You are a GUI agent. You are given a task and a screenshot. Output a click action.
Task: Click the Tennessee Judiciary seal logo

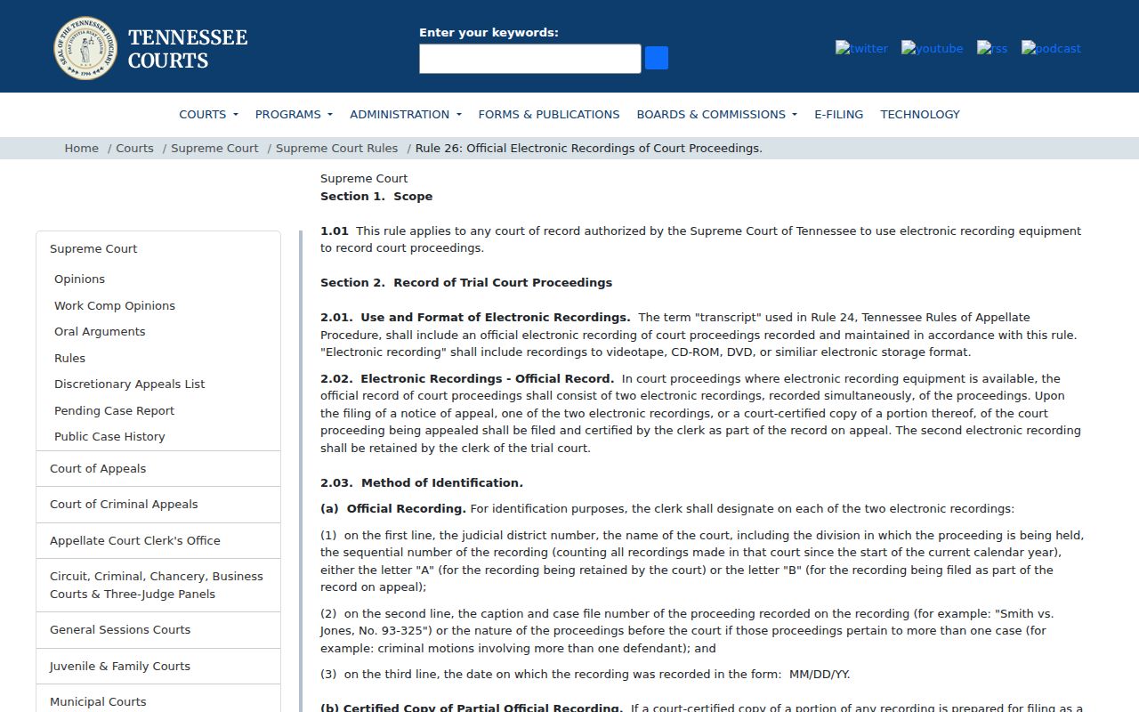tap(85, 48)
